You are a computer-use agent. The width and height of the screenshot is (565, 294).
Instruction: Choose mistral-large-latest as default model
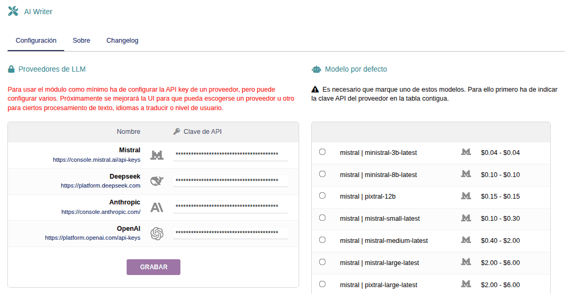pyautogui.click(x=322, y=262)
